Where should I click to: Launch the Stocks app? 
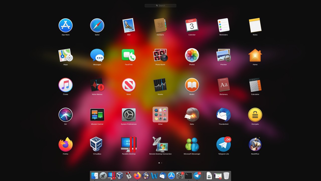click(x=160, y=85)
